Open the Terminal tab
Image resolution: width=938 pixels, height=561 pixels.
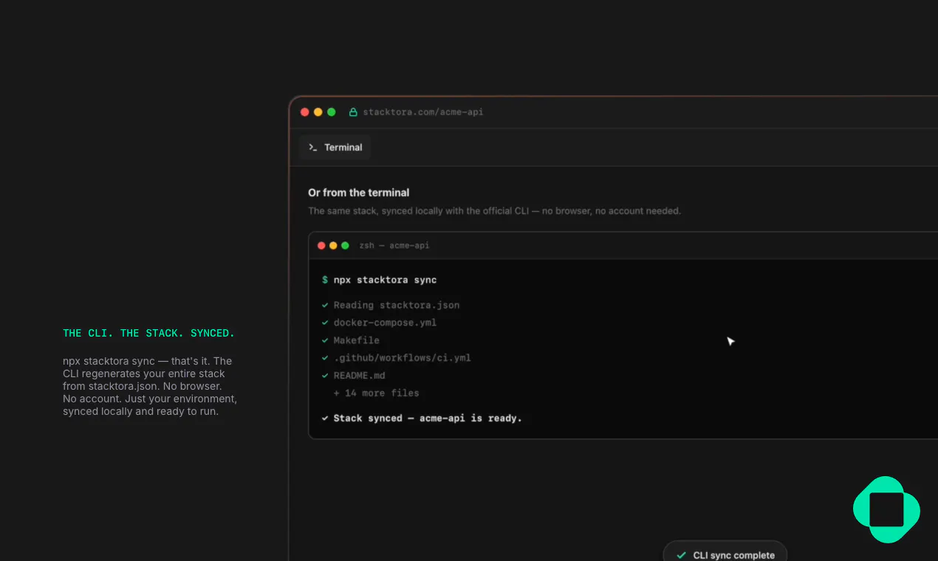pos(335,148)
